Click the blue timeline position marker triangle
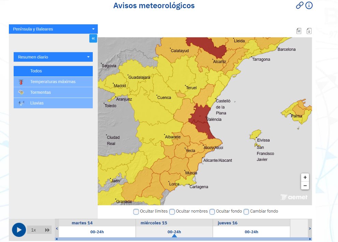338x242 pixels. (174, 236)
